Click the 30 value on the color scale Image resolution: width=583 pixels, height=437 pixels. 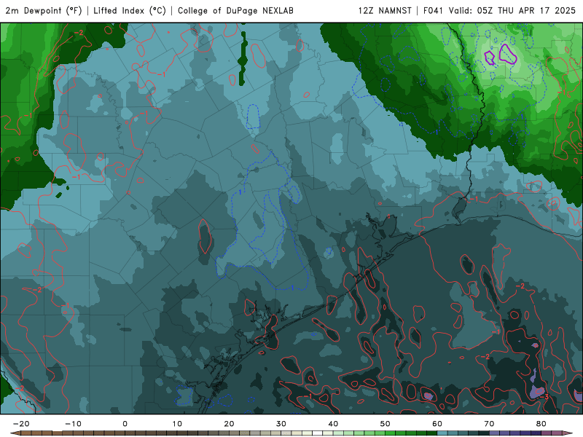281,424
